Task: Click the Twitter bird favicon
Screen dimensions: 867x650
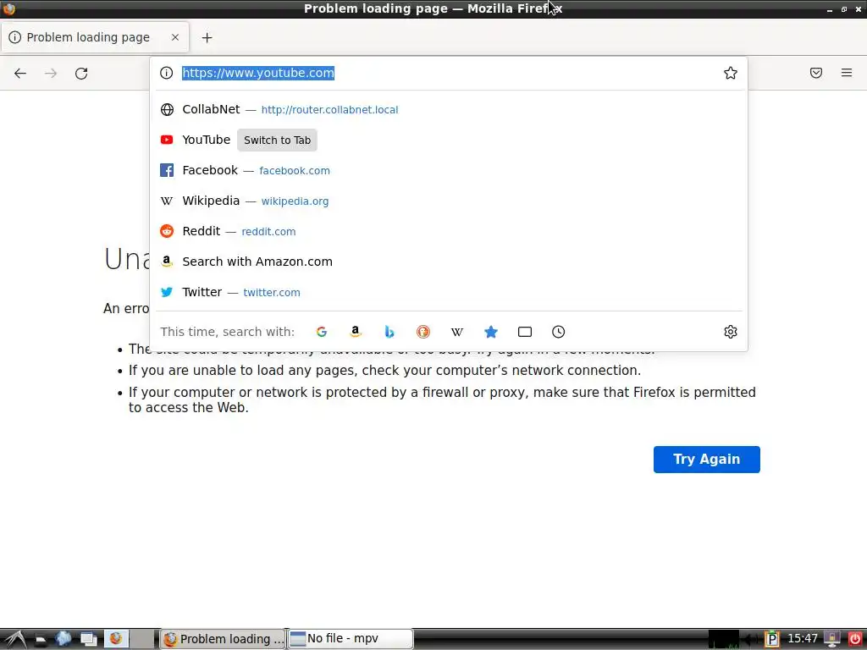Action: point(167,292)
